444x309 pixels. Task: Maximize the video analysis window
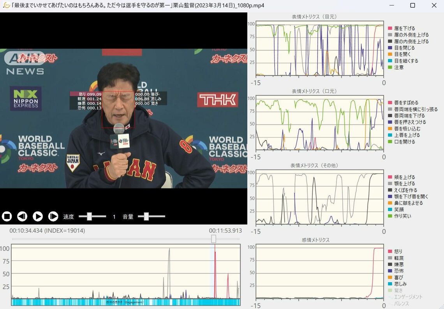point(412,5)
